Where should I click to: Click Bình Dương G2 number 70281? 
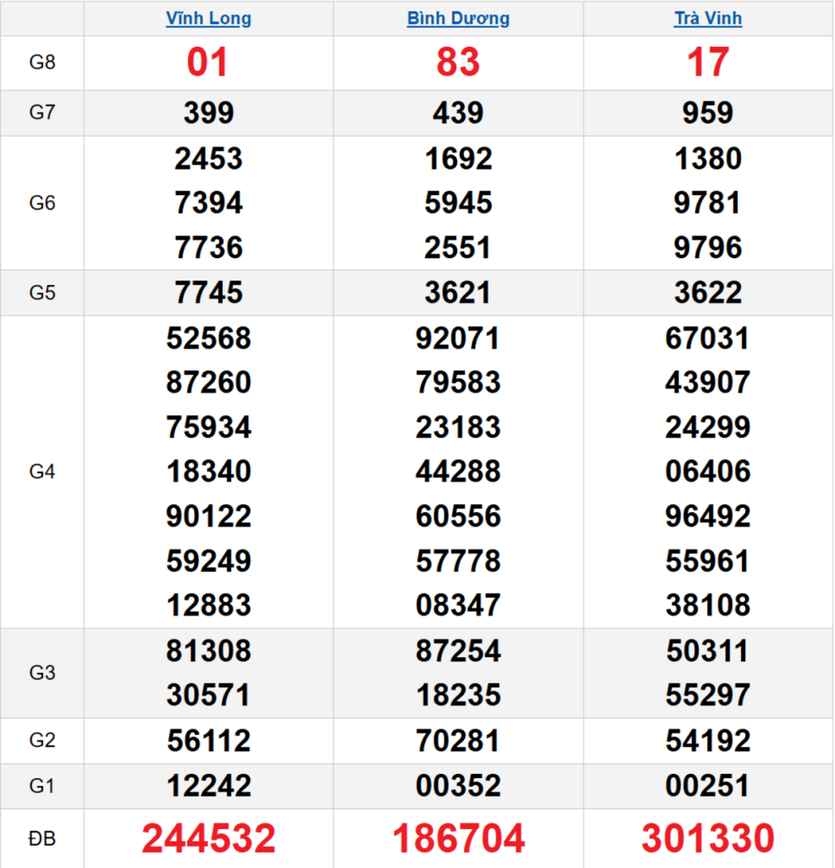(x=458, y=741)
